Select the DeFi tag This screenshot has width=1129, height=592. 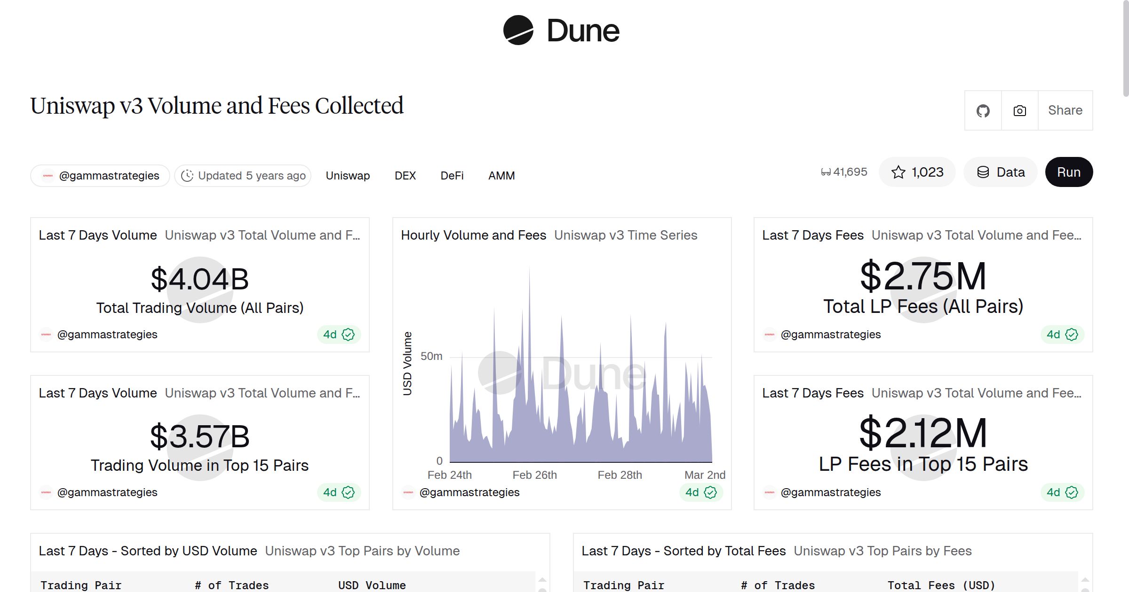point(452,175)
